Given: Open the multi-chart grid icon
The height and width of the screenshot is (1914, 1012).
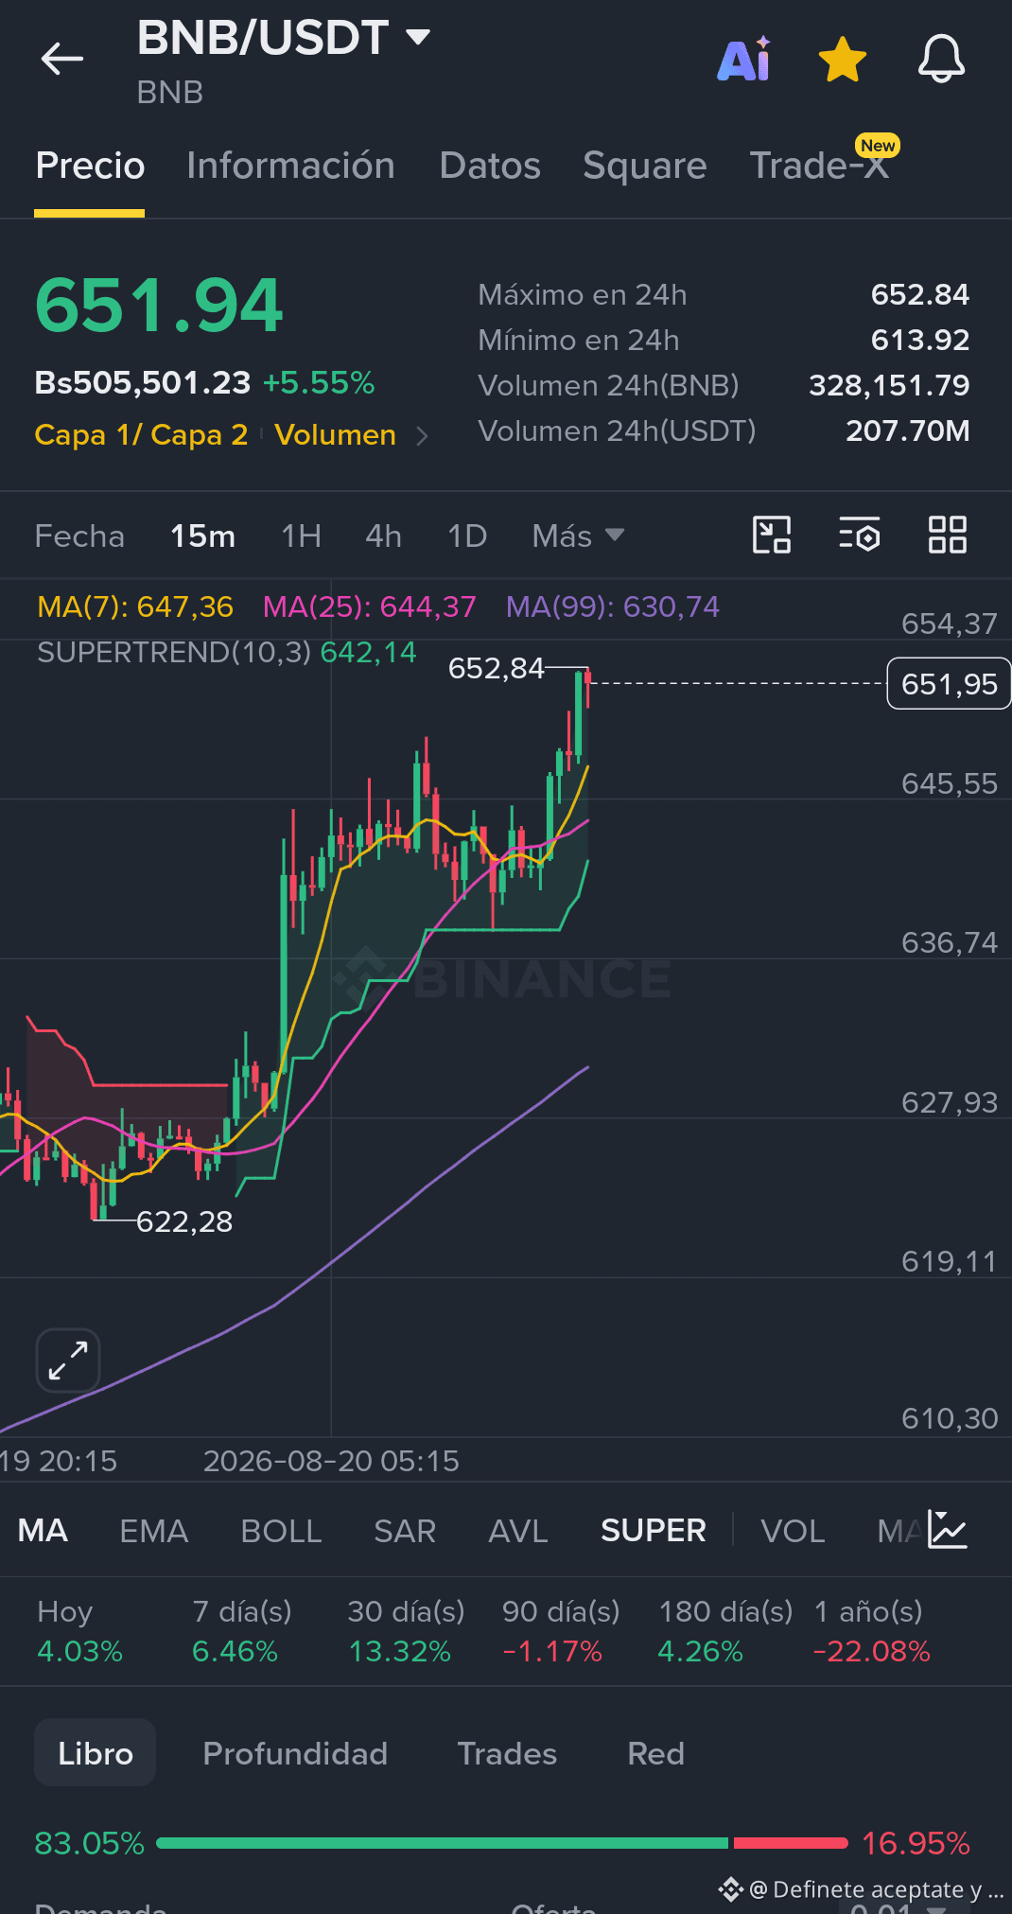Looking at the screenshot, I should (x=947, y=535).
